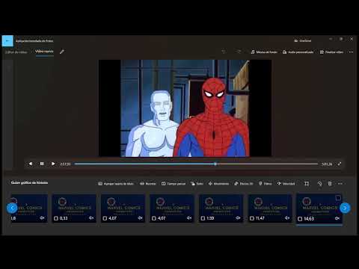Step to previous frame in player
Screen dimensions: 359x269
pos(31,164)
